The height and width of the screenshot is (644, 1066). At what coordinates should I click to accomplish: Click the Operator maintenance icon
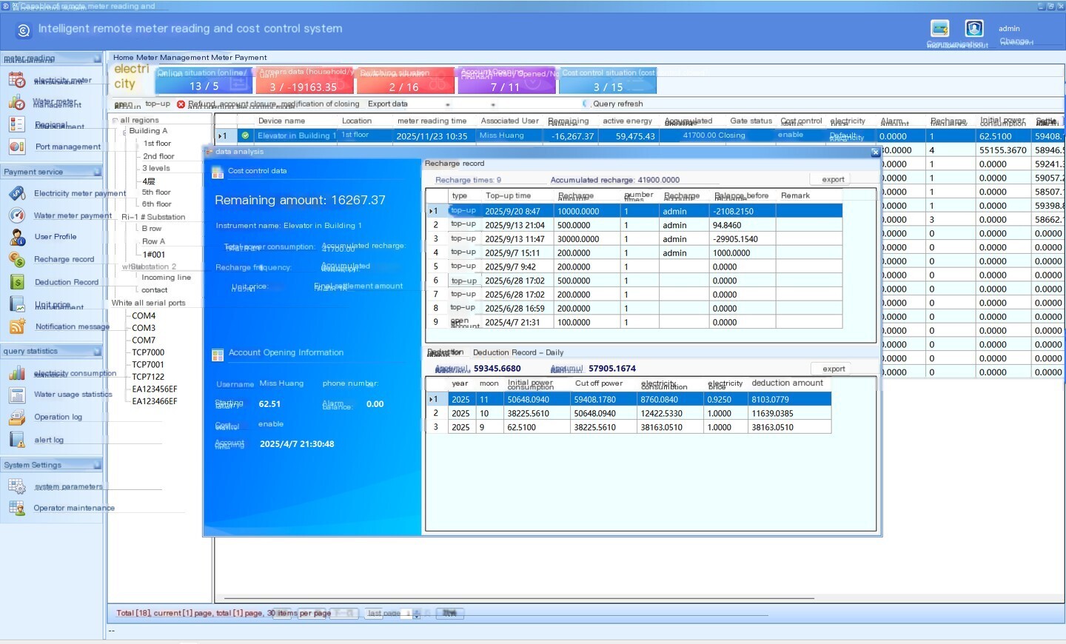[x=16, y=508]
